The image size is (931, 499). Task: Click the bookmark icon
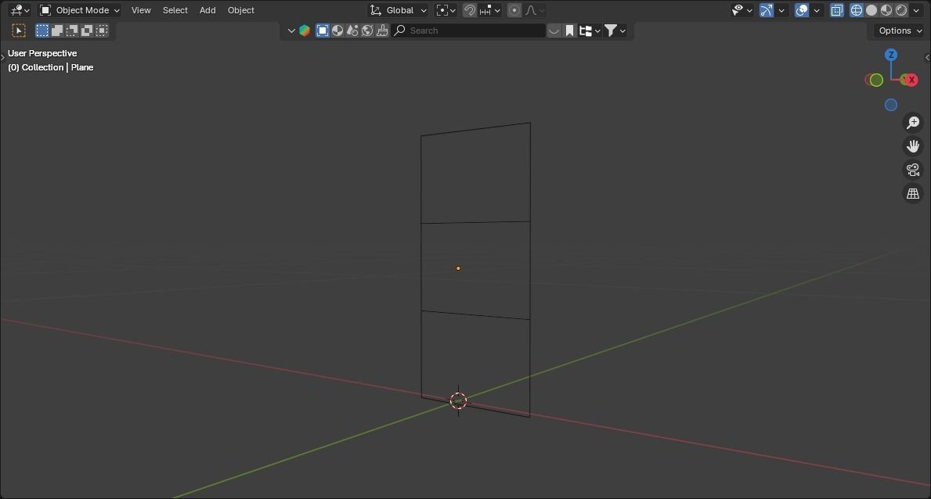click(x=569, y=31)
